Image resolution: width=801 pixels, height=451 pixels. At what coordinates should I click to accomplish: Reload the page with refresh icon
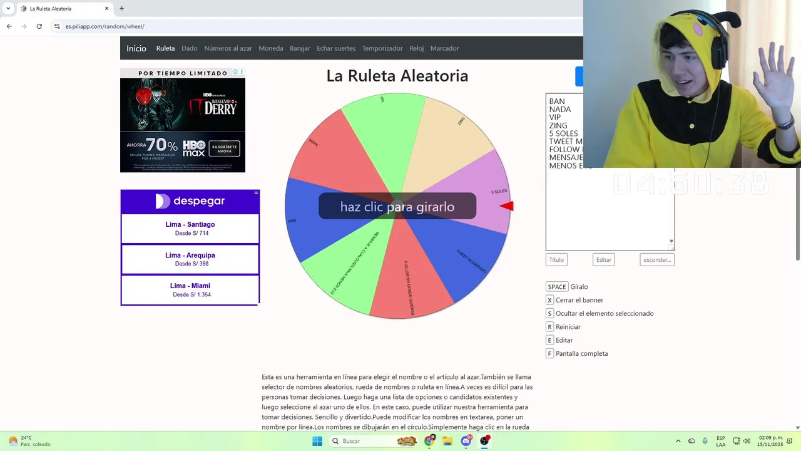tap(39, 26)
